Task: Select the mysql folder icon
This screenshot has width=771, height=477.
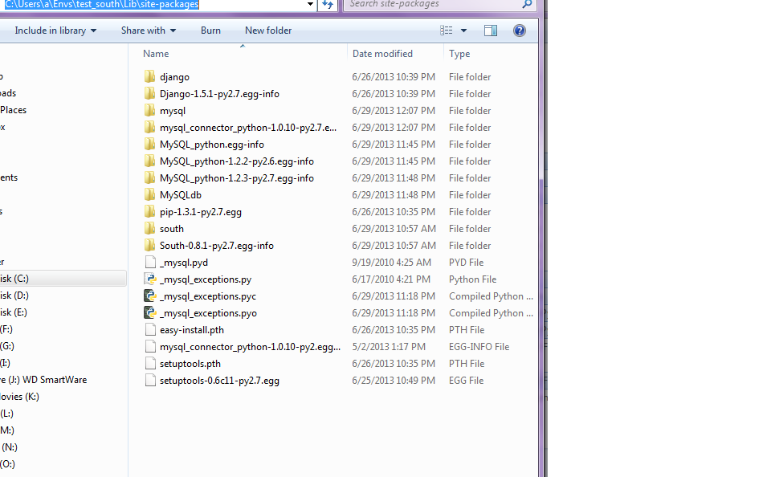Action: click(150, 111)
